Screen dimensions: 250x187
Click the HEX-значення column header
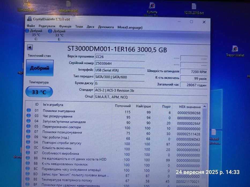point(189,107)
